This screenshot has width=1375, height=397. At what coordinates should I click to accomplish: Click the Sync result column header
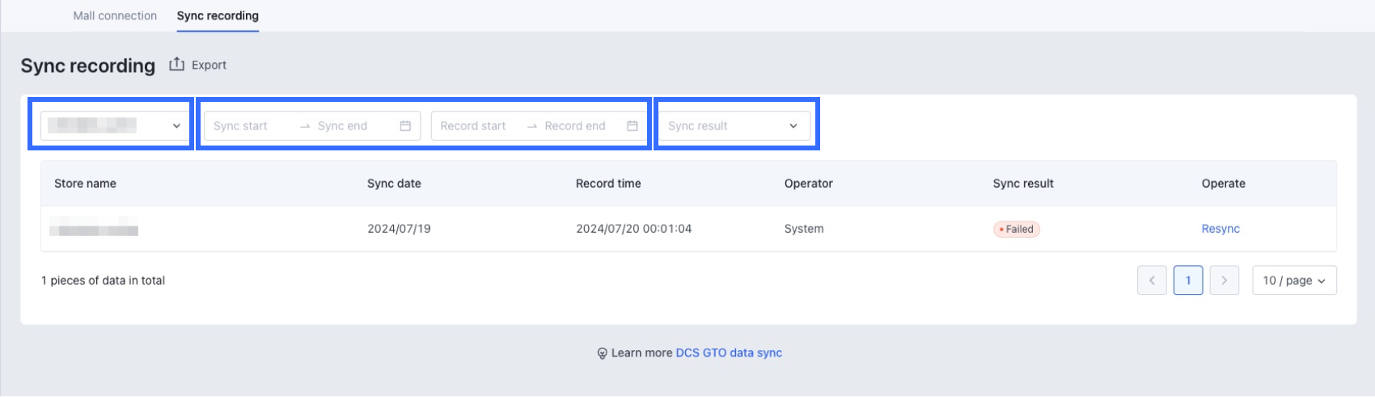[x=1023, y=184]
